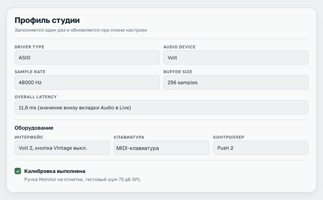Image resolution: width=323 pixels, height=200 pixels.
Task: Focus the Audio Device field showing Volt
Action: pos(236,57)
